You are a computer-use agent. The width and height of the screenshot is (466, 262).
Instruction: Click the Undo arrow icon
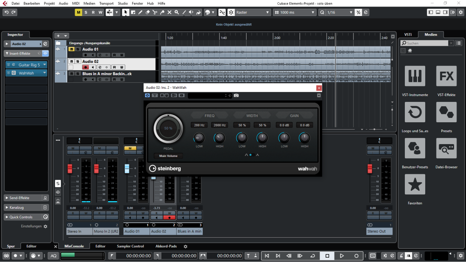pos(7,12)
